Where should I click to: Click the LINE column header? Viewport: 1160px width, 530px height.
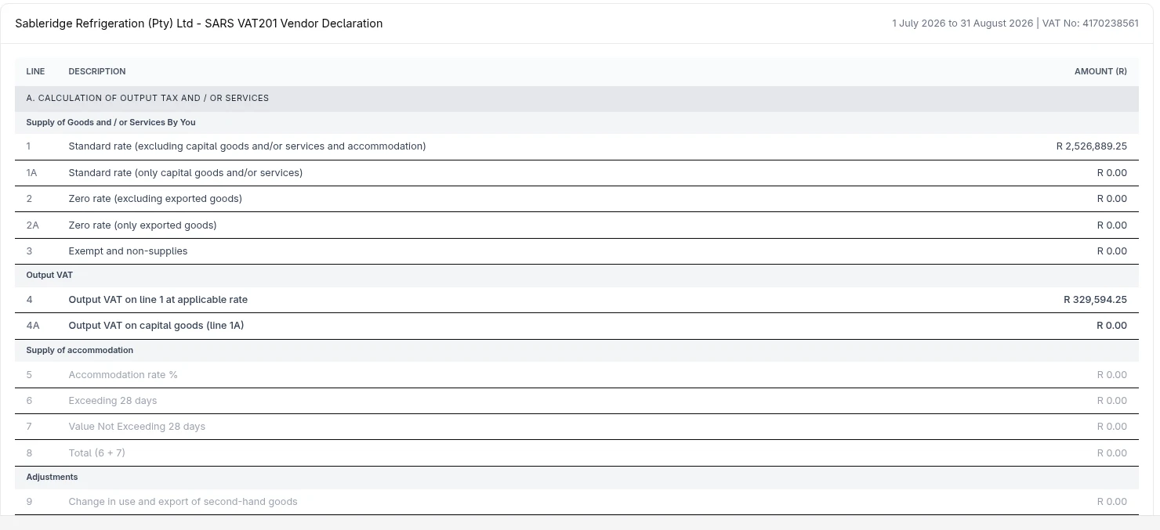36,71
